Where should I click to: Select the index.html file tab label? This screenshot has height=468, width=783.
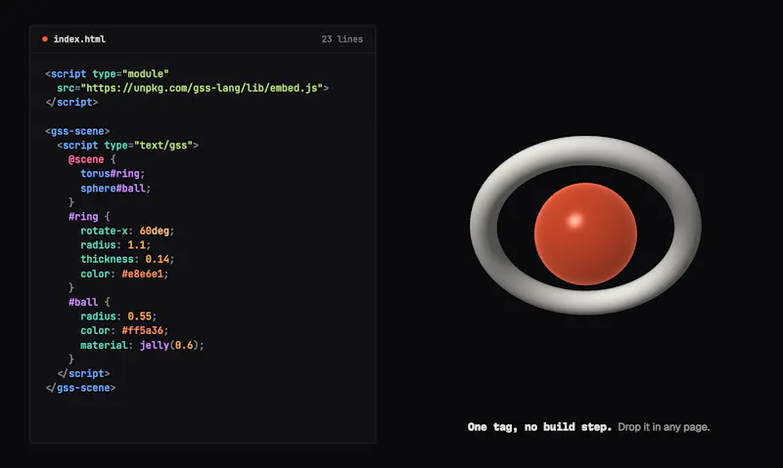click(x=79, y=39)
